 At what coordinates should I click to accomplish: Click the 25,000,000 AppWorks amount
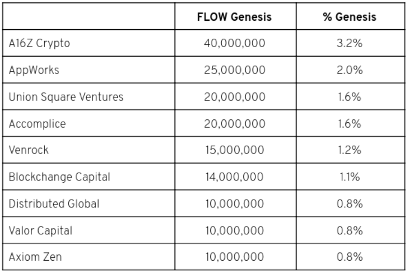234,71
